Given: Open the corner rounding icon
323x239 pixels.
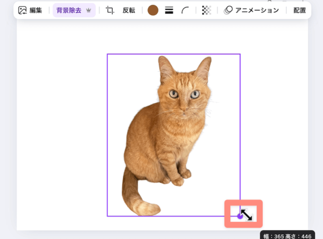Looking at the screenshot, I should 185,10.
